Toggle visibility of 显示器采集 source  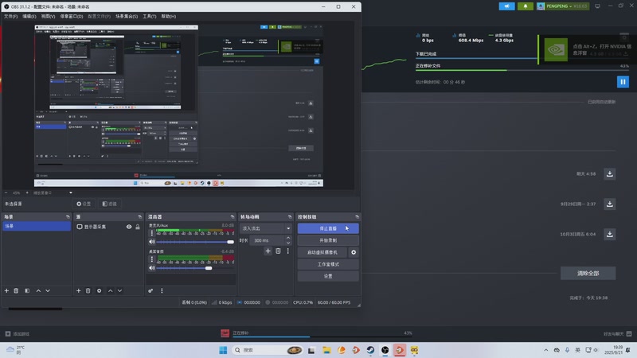(129, 227)
